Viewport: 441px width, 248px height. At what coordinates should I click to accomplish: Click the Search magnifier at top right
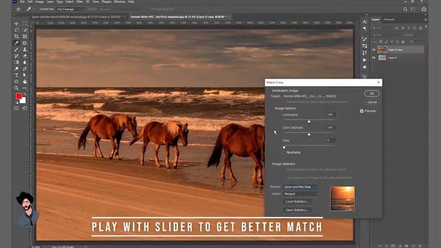click(405, 9)
